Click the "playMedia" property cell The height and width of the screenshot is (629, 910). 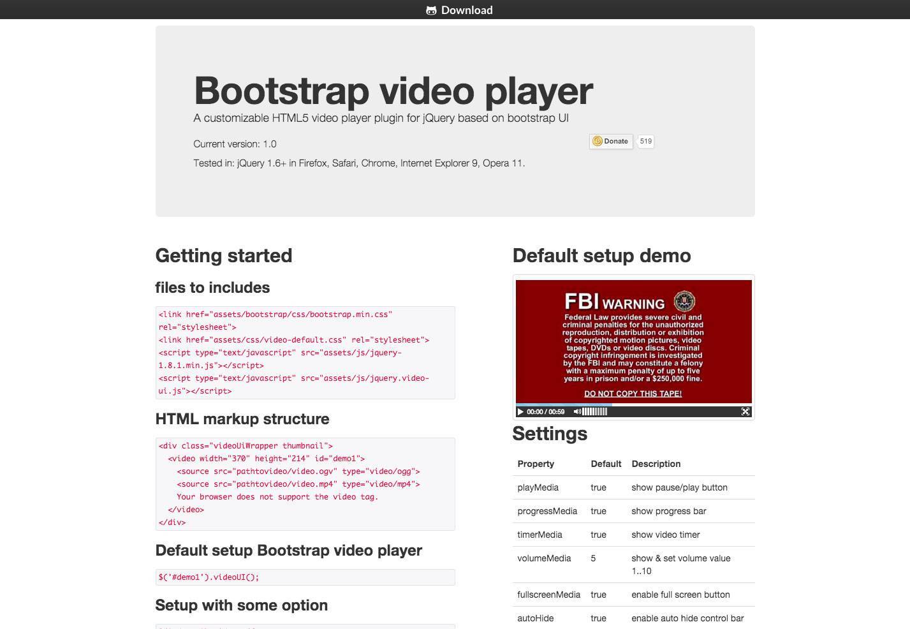[538, 487]
